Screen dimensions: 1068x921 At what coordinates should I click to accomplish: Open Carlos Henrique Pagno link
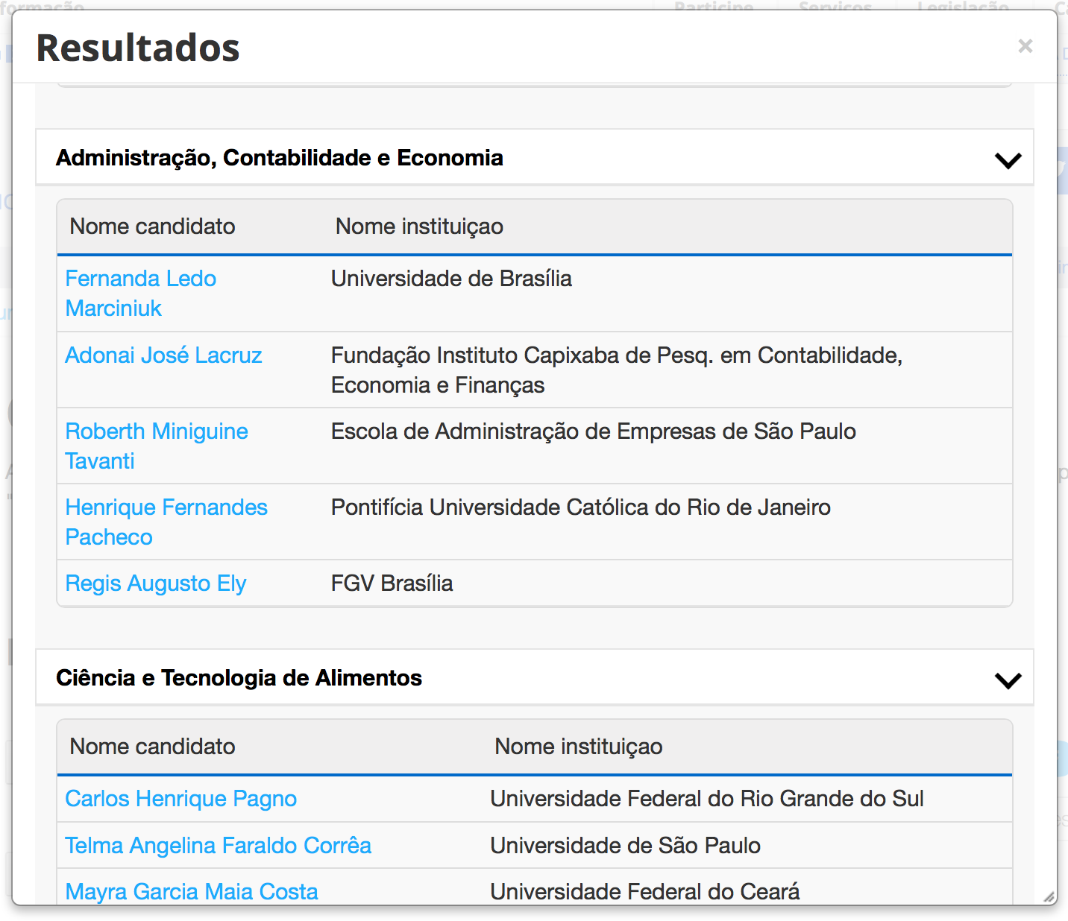[180, 799]
